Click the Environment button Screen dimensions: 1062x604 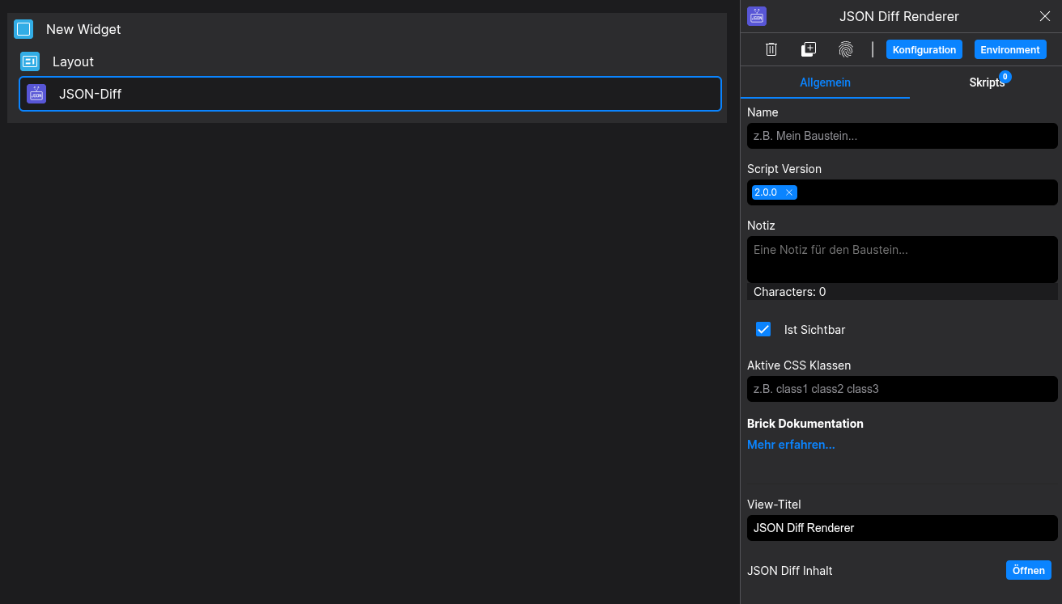pos(1010,49)
